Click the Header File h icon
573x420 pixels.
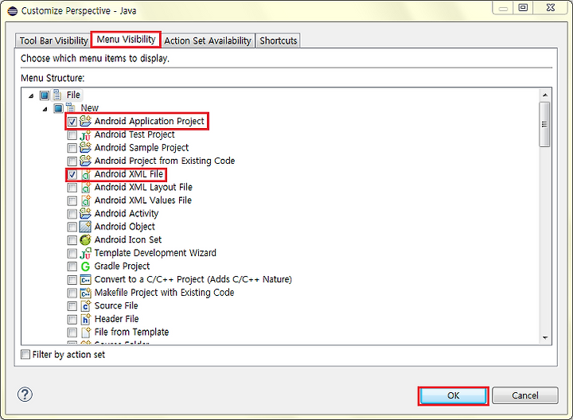tap(85, 319)
